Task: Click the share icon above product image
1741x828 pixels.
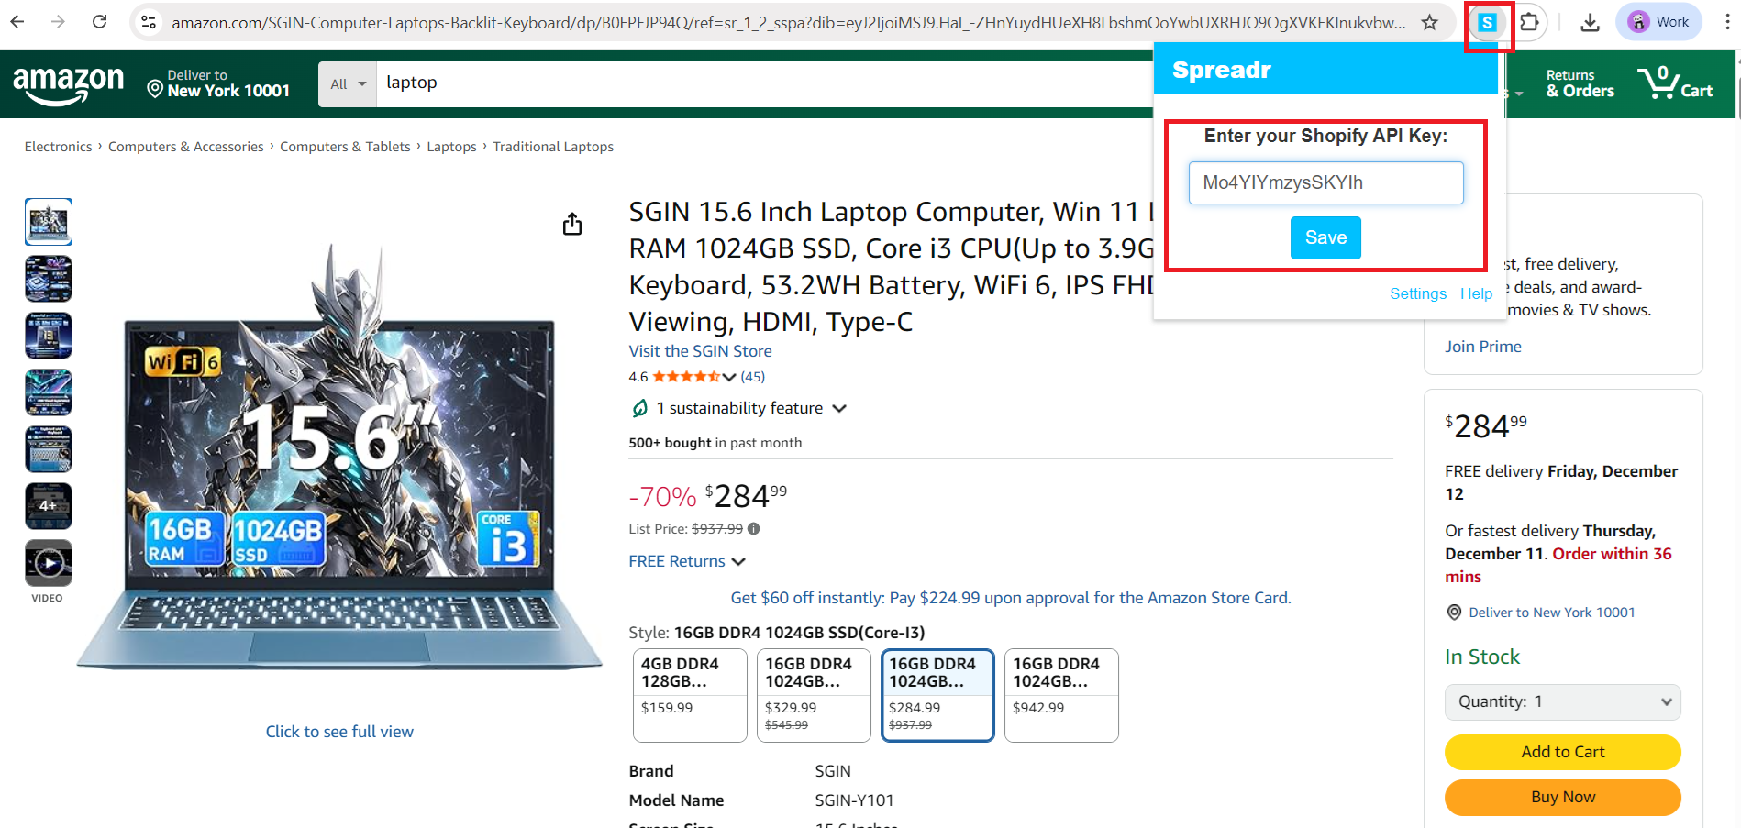Action: [x=572, y=224]
